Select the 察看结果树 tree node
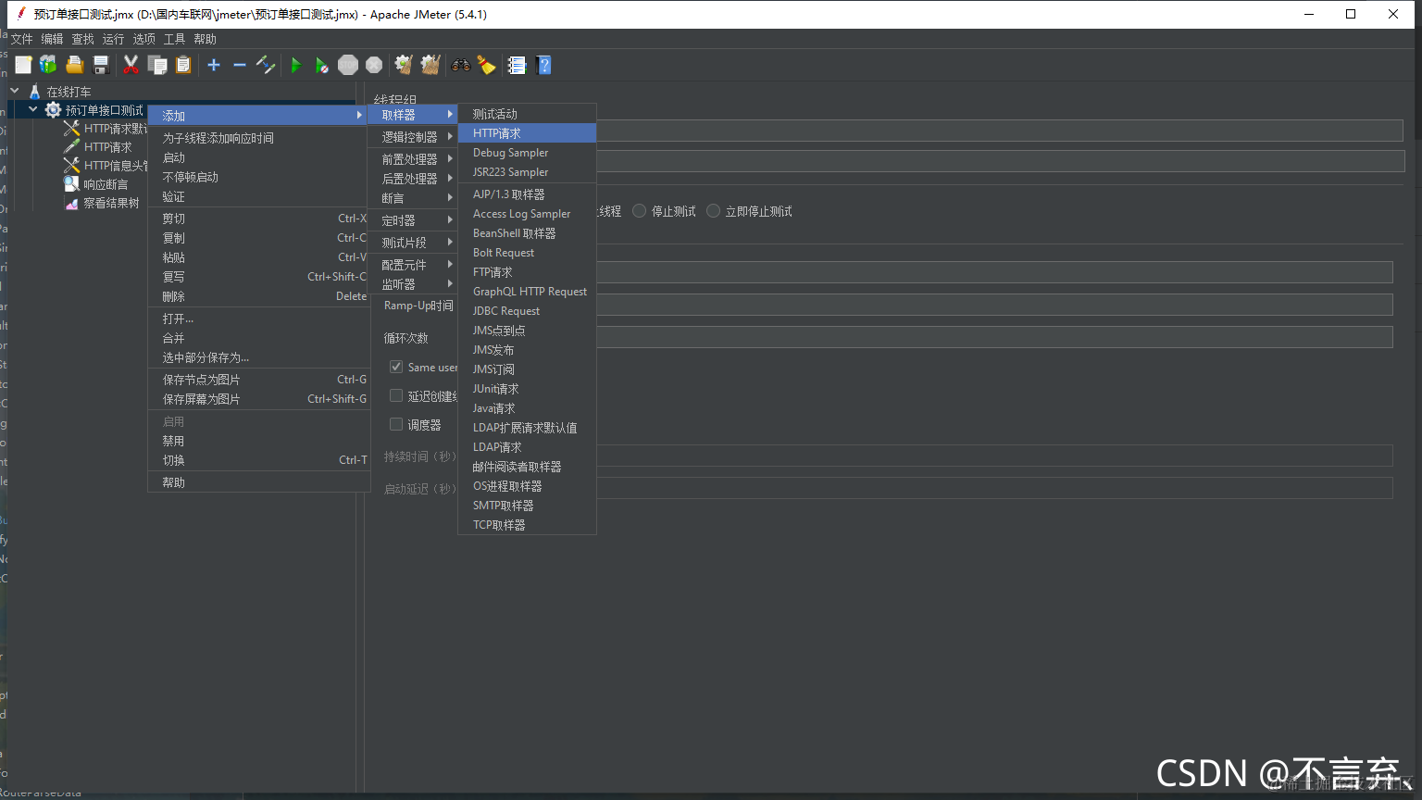This screenshot has width=1422, height=800. pos(102,203)
